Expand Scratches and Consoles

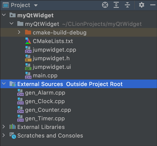coord(4,135)
